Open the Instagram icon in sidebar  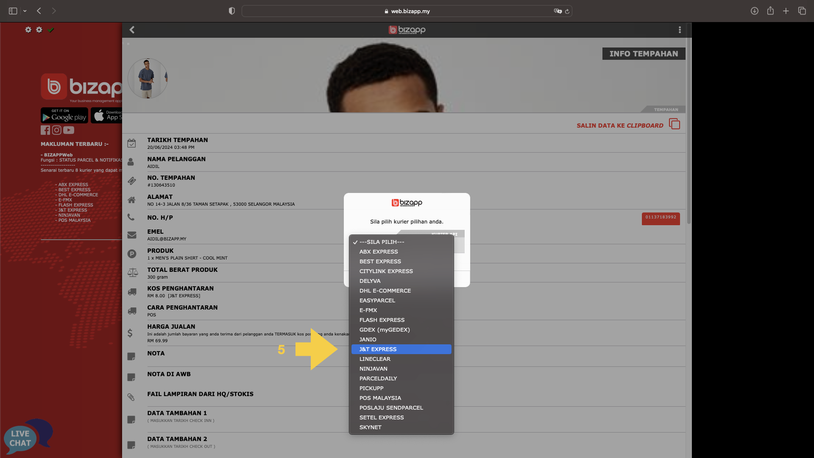(56, 130)
